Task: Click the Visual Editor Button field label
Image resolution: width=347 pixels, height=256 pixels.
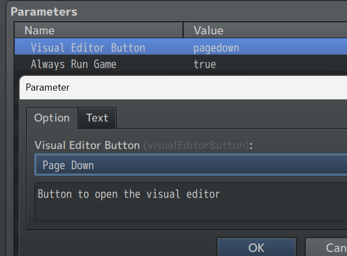Action: (x=87, y=145)
